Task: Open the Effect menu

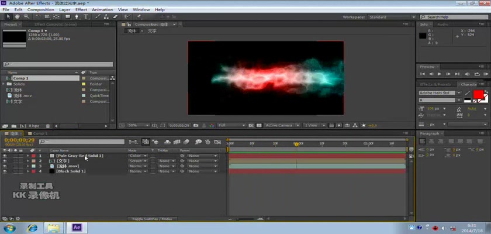Action: coord(81,10)
